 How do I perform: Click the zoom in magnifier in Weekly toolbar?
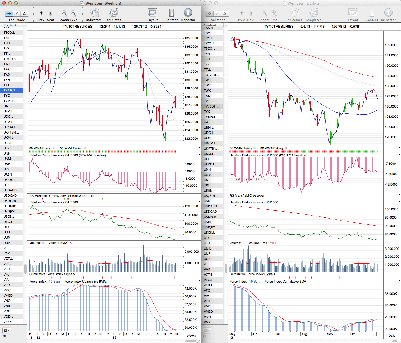(74, 13)
